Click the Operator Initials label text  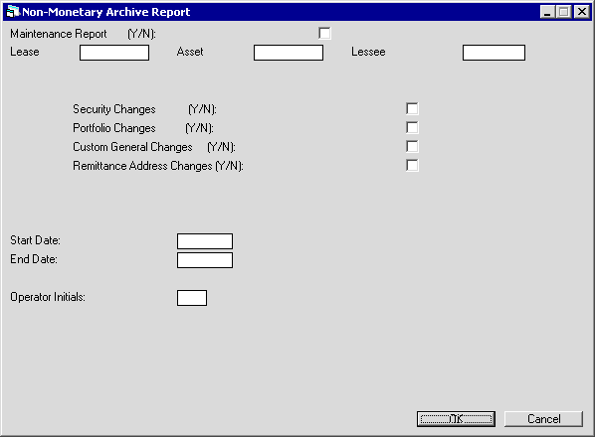pyautogui.click(x=48, y=297)
